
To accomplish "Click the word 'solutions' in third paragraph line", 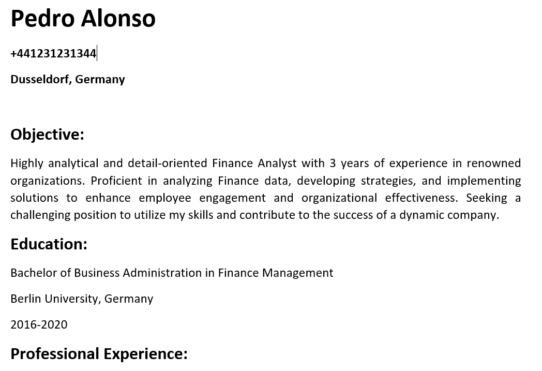I will coord(35,198).
